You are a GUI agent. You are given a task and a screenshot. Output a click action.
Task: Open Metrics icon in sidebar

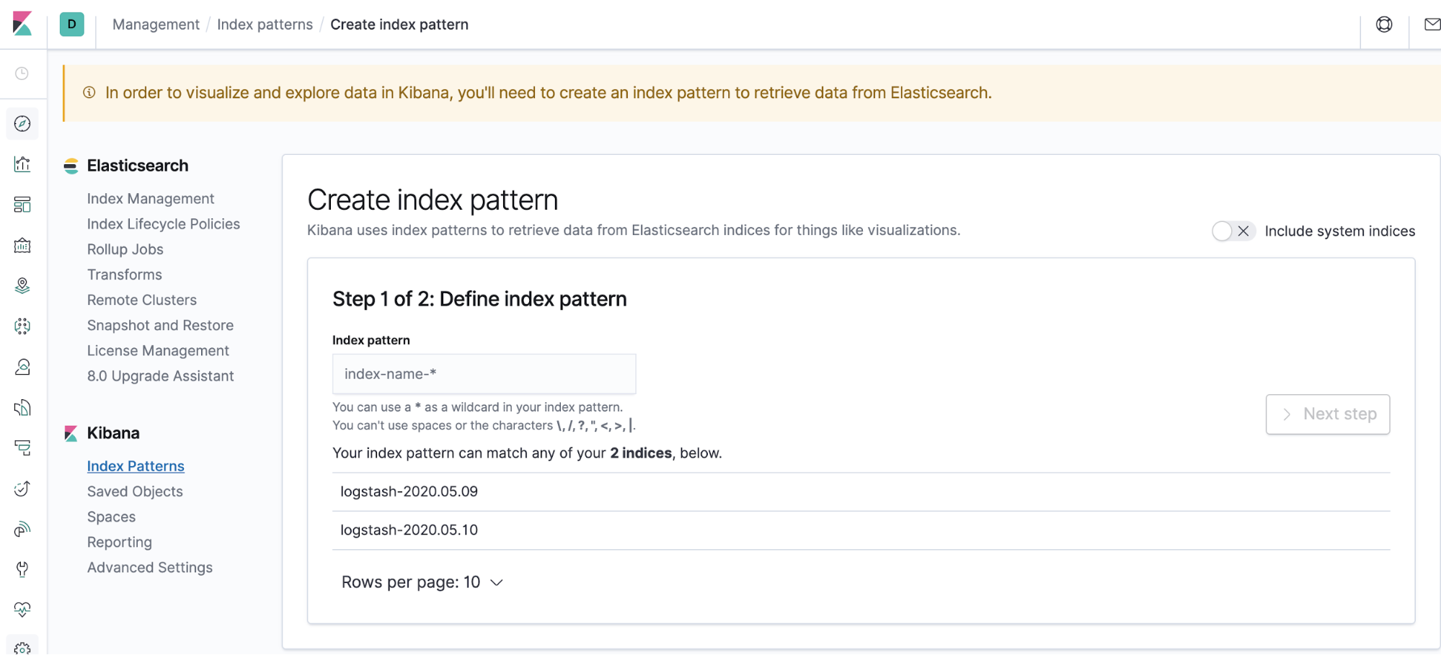tap(22, 367)
